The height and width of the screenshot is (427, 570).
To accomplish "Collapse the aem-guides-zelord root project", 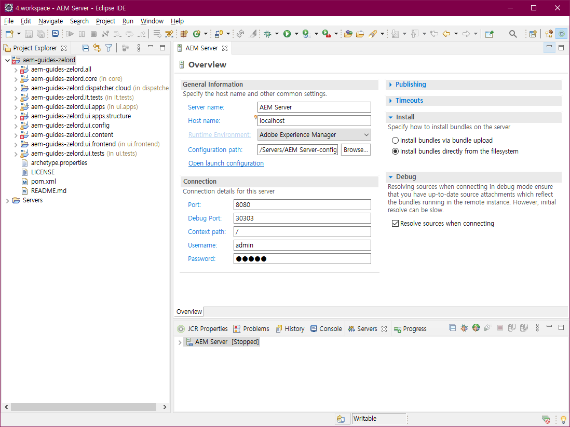I will 7,60.
